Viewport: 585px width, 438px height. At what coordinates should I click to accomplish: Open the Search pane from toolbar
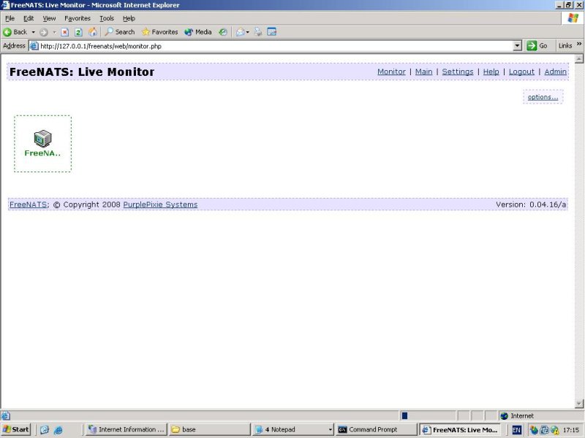tap(120, 32)
